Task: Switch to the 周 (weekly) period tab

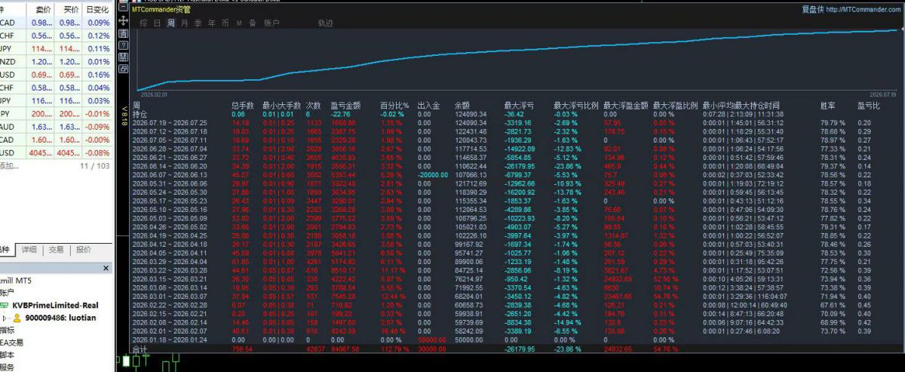Action: [x=170, y=23]
